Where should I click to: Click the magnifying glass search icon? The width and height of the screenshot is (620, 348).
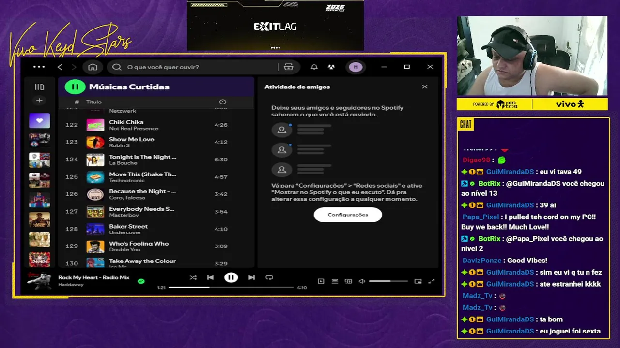point(117,67)
